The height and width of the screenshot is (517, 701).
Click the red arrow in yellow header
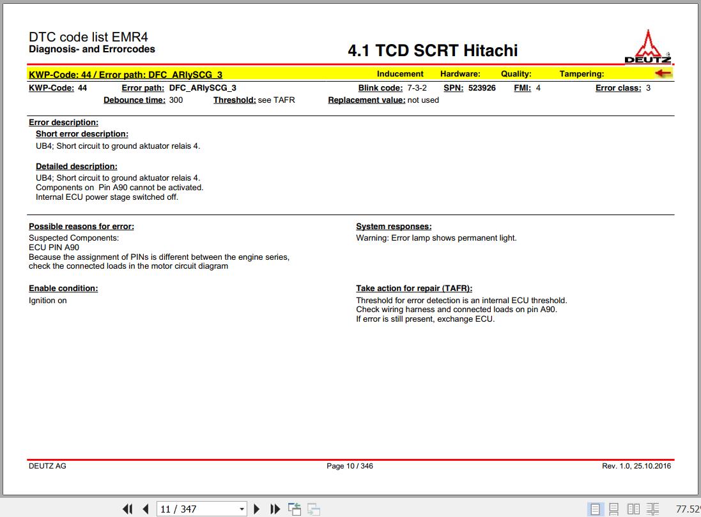click(x=663, y=73)
